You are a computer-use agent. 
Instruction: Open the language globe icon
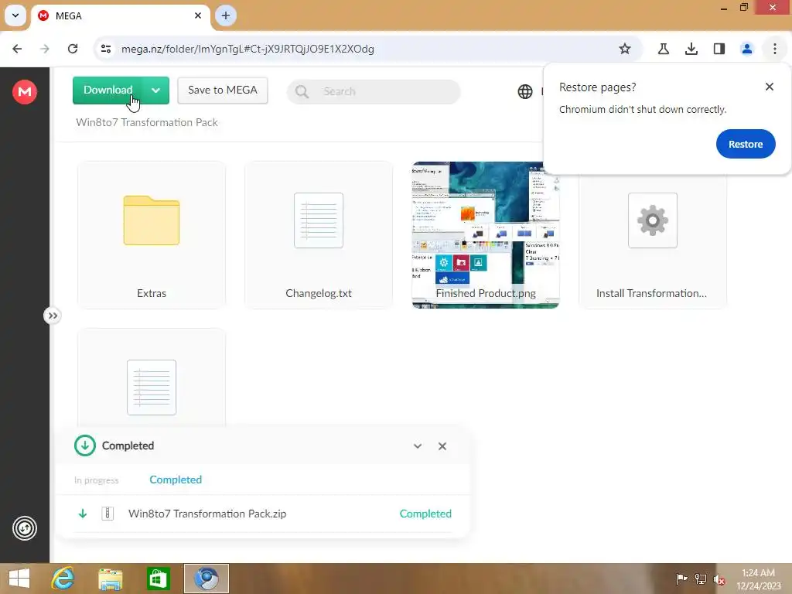(525, 91)
